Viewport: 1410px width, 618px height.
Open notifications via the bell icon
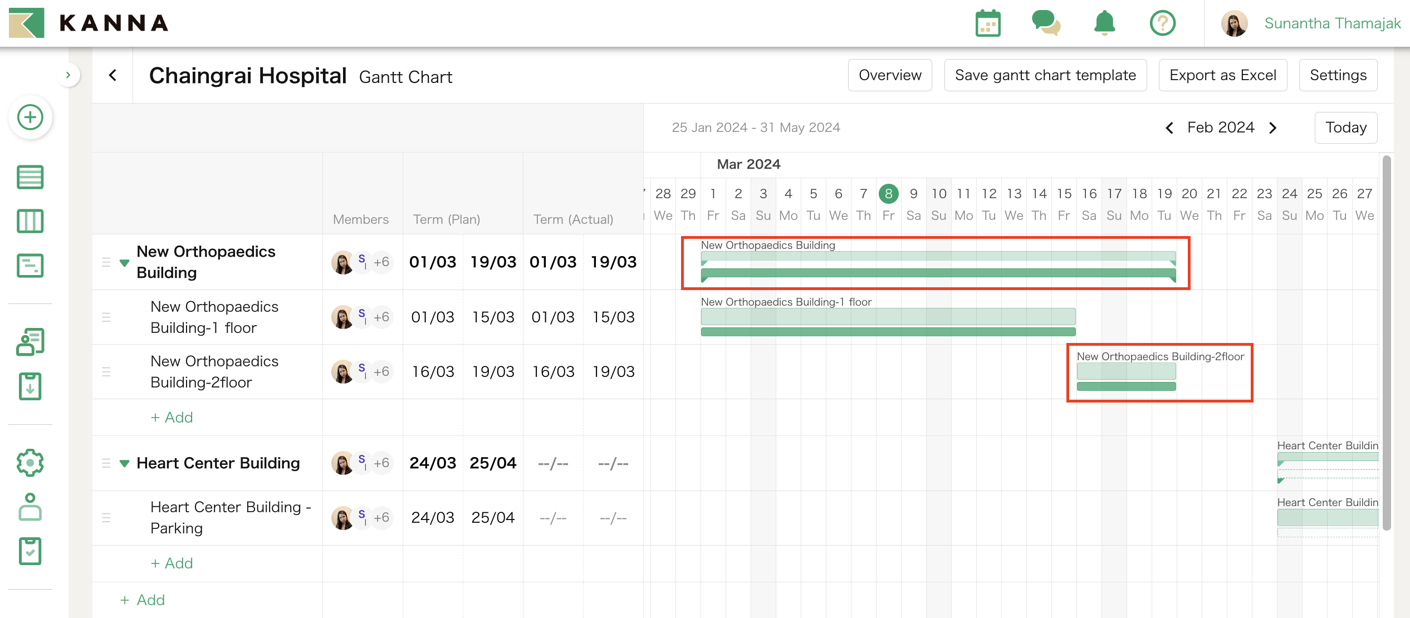coord(1104,23)
